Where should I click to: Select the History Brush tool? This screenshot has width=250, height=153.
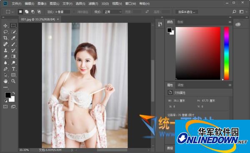coord(13,50)
